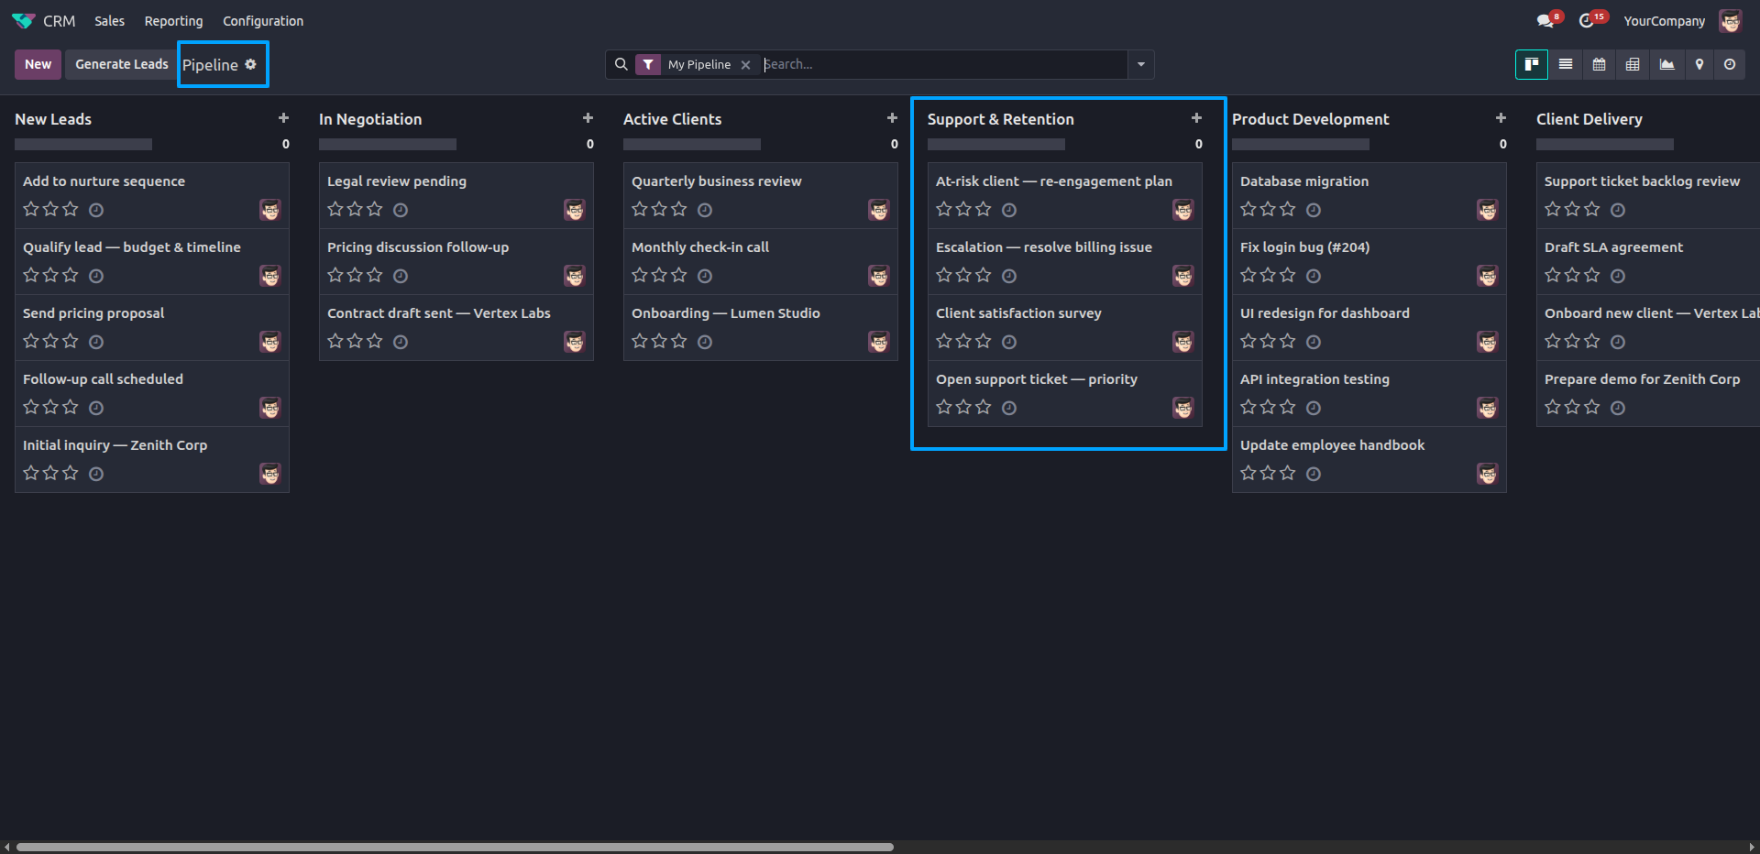1760x854 pixels.
Task: Open the Reporting menu
Action: click(x=173, y=21)
